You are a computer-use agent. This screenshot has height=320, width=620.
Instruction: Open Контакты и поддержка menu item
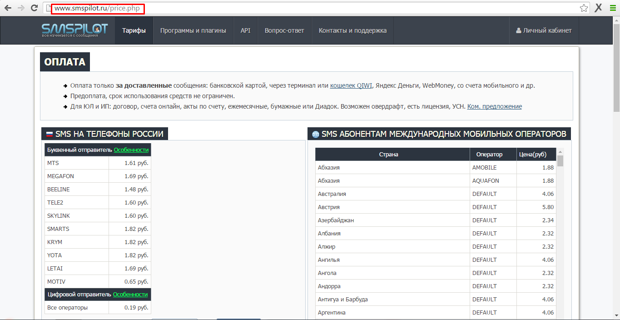pos(352,30)
